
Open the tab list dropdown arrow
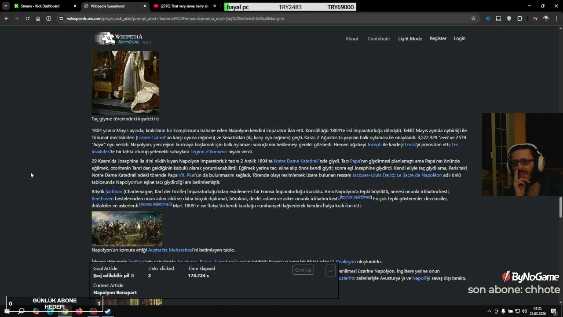tap(5, 6)
